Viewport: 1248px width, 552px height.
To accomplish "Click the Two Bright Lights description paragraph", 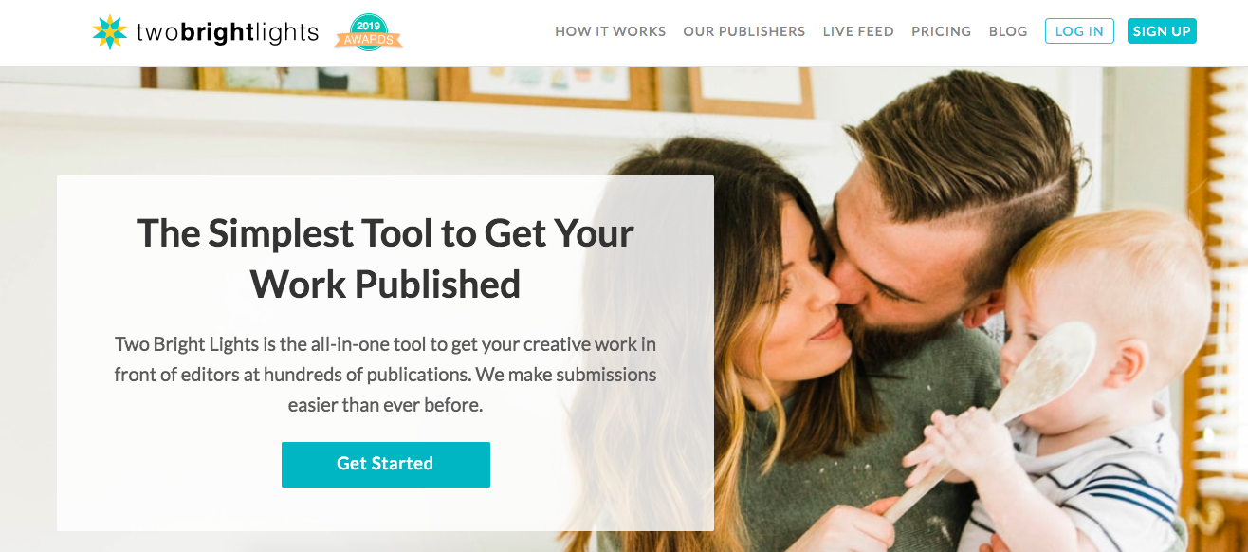I will coord(385,375).
